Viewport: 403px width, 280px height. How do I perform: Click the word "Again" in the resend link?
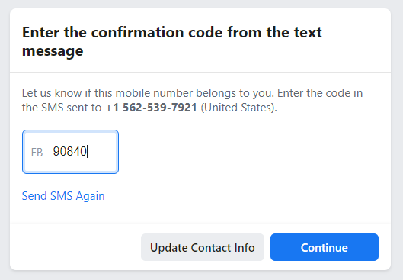tap(90, 196)
